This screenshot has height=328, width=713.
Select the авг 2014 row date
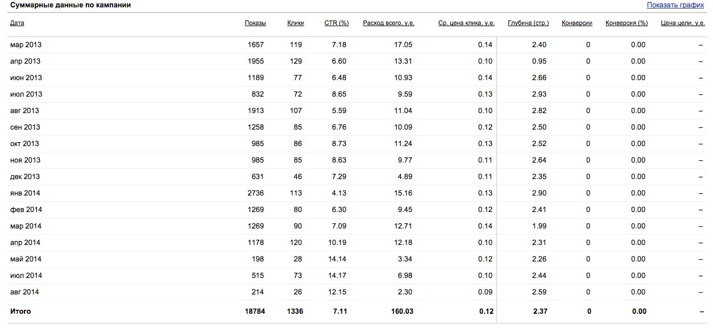[24, 292]
